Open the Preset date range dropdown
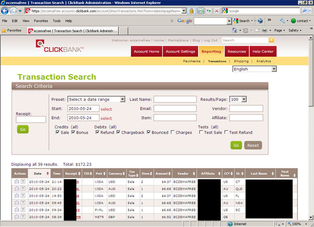 (96, 99)
